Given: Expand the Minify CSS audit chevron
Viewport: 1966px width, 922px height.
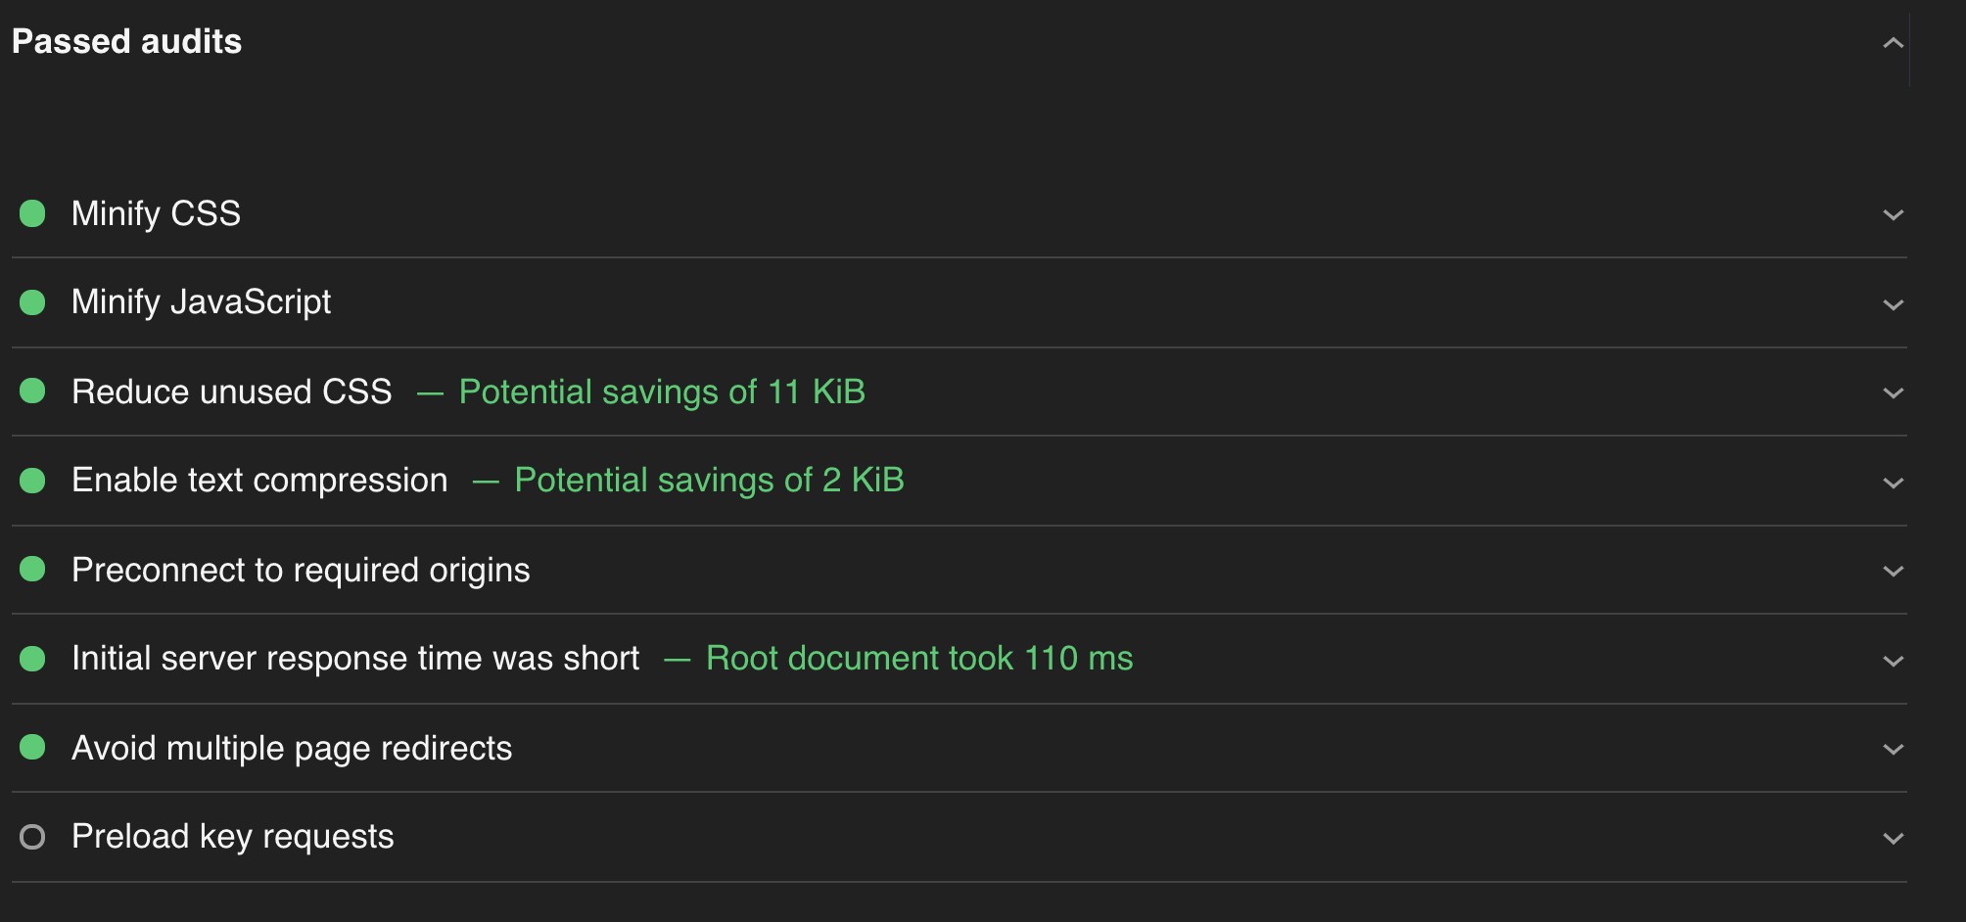Looking at the screenshot, I should pyautogui.click(x=1893, y=214).
